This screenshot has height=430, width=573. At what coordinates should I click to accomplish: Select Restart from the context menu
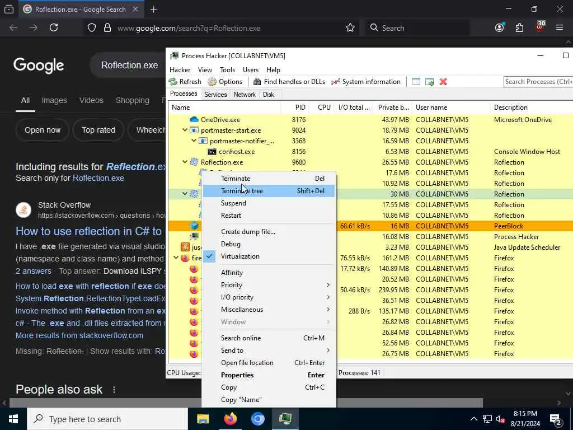[x=269, y=216]
